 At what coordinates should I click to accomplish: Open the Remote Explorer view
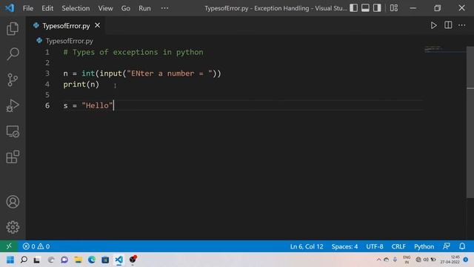(x=13, y=132)
